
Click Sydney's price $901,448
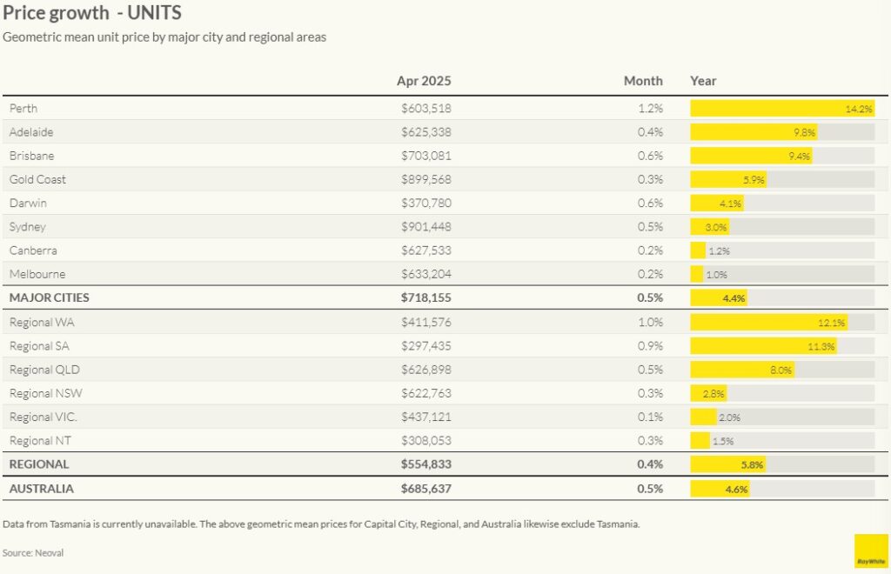[426, 227]
